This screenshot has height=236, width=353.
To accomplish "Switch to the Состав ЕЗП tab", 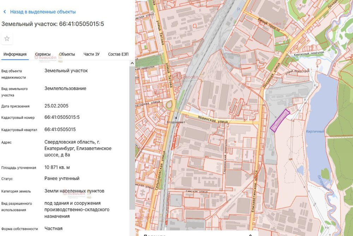I will [118, 54].
